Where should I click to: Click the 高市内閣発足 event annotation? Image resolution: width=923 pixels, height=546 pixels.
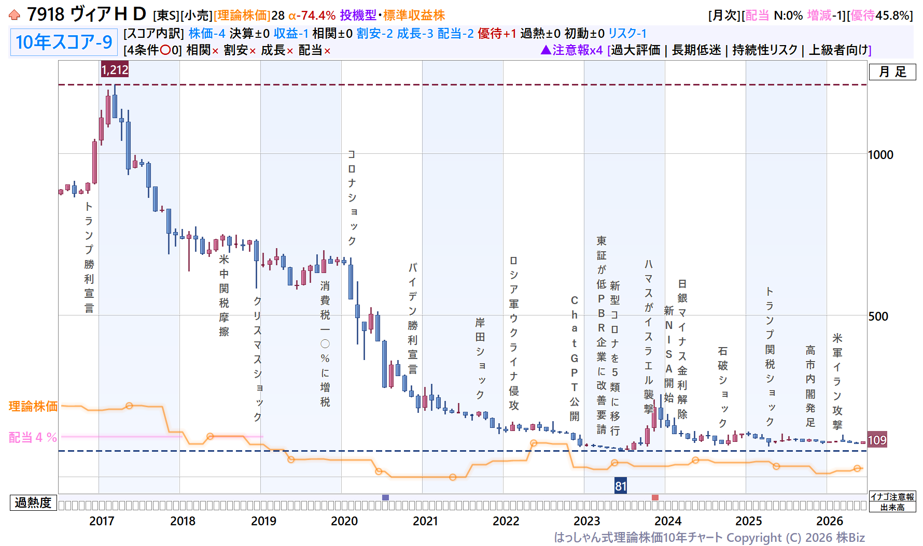(x=810, y=386)
